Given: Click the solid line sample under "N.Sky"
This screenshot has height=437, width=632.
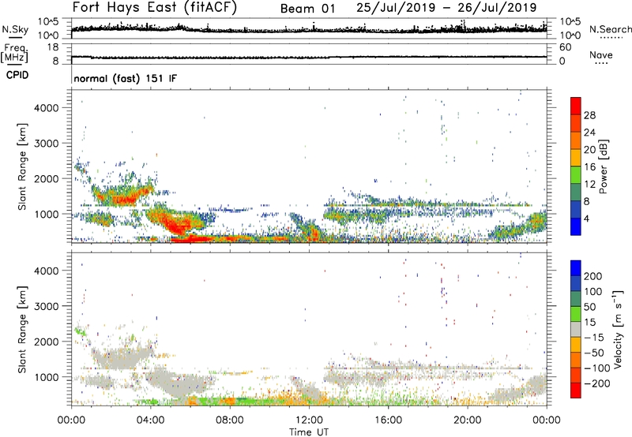Looking at the screenshot, I should [x=15, y=37].
